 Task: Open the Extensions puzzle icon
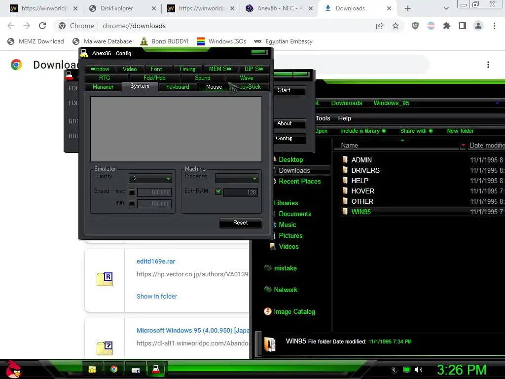(447, 26)
